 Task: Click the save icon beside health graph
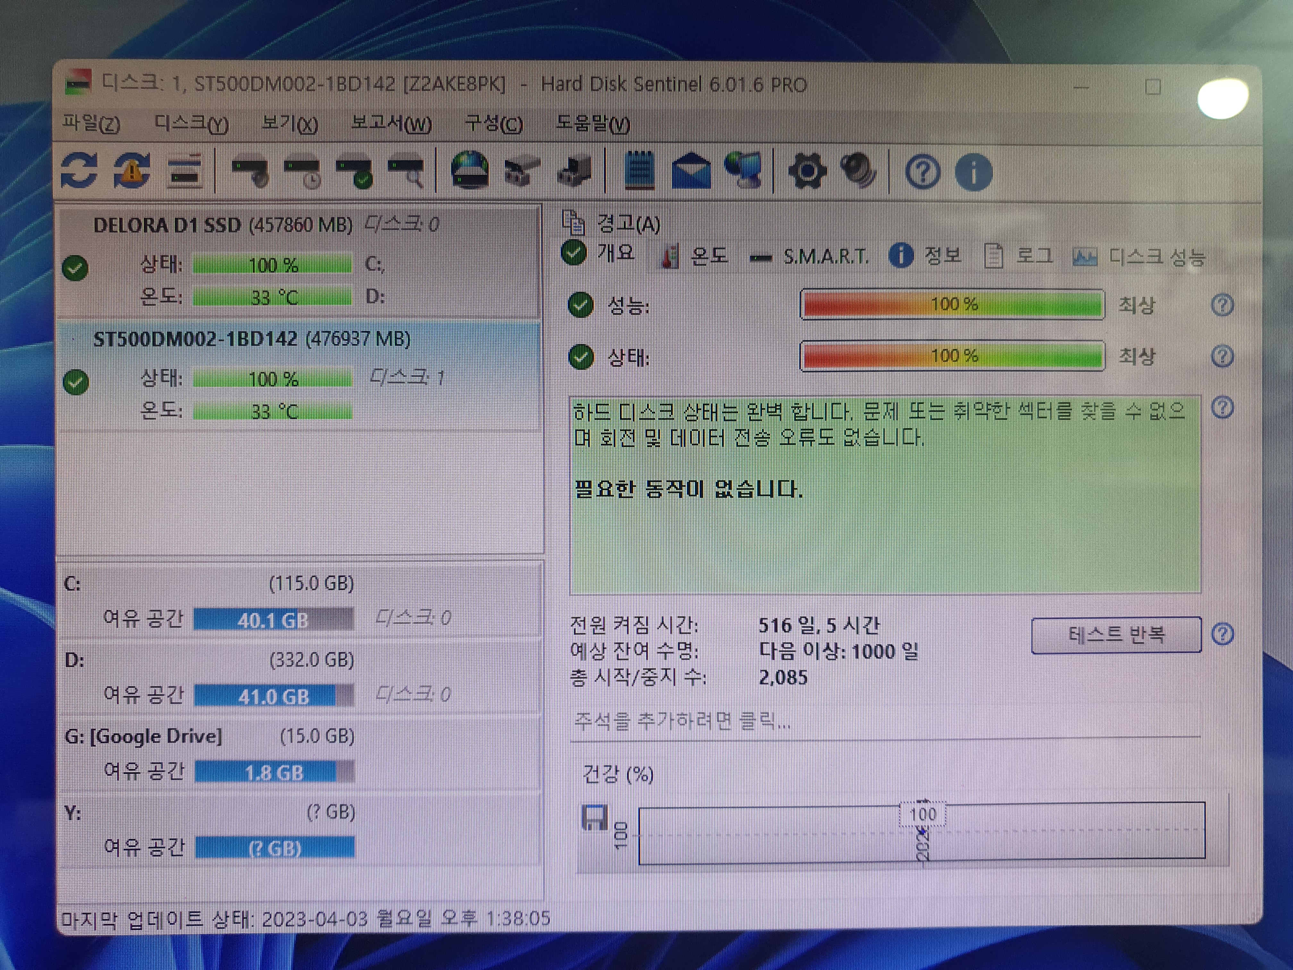[595, 817]
